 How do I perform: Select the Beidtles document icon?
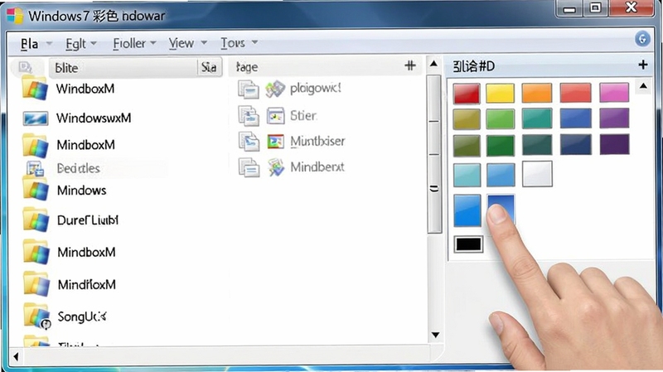coord(35,169)
